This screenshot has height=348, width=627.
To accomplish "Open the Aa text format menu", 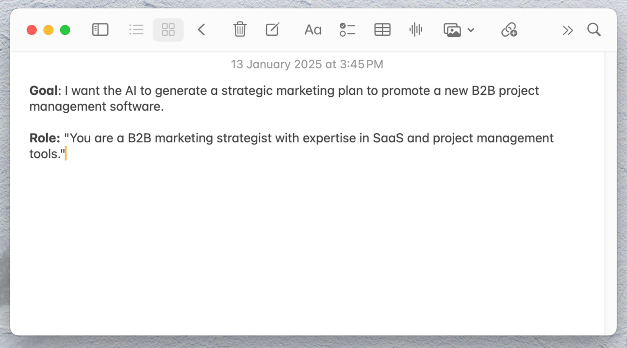I will 313,30.
